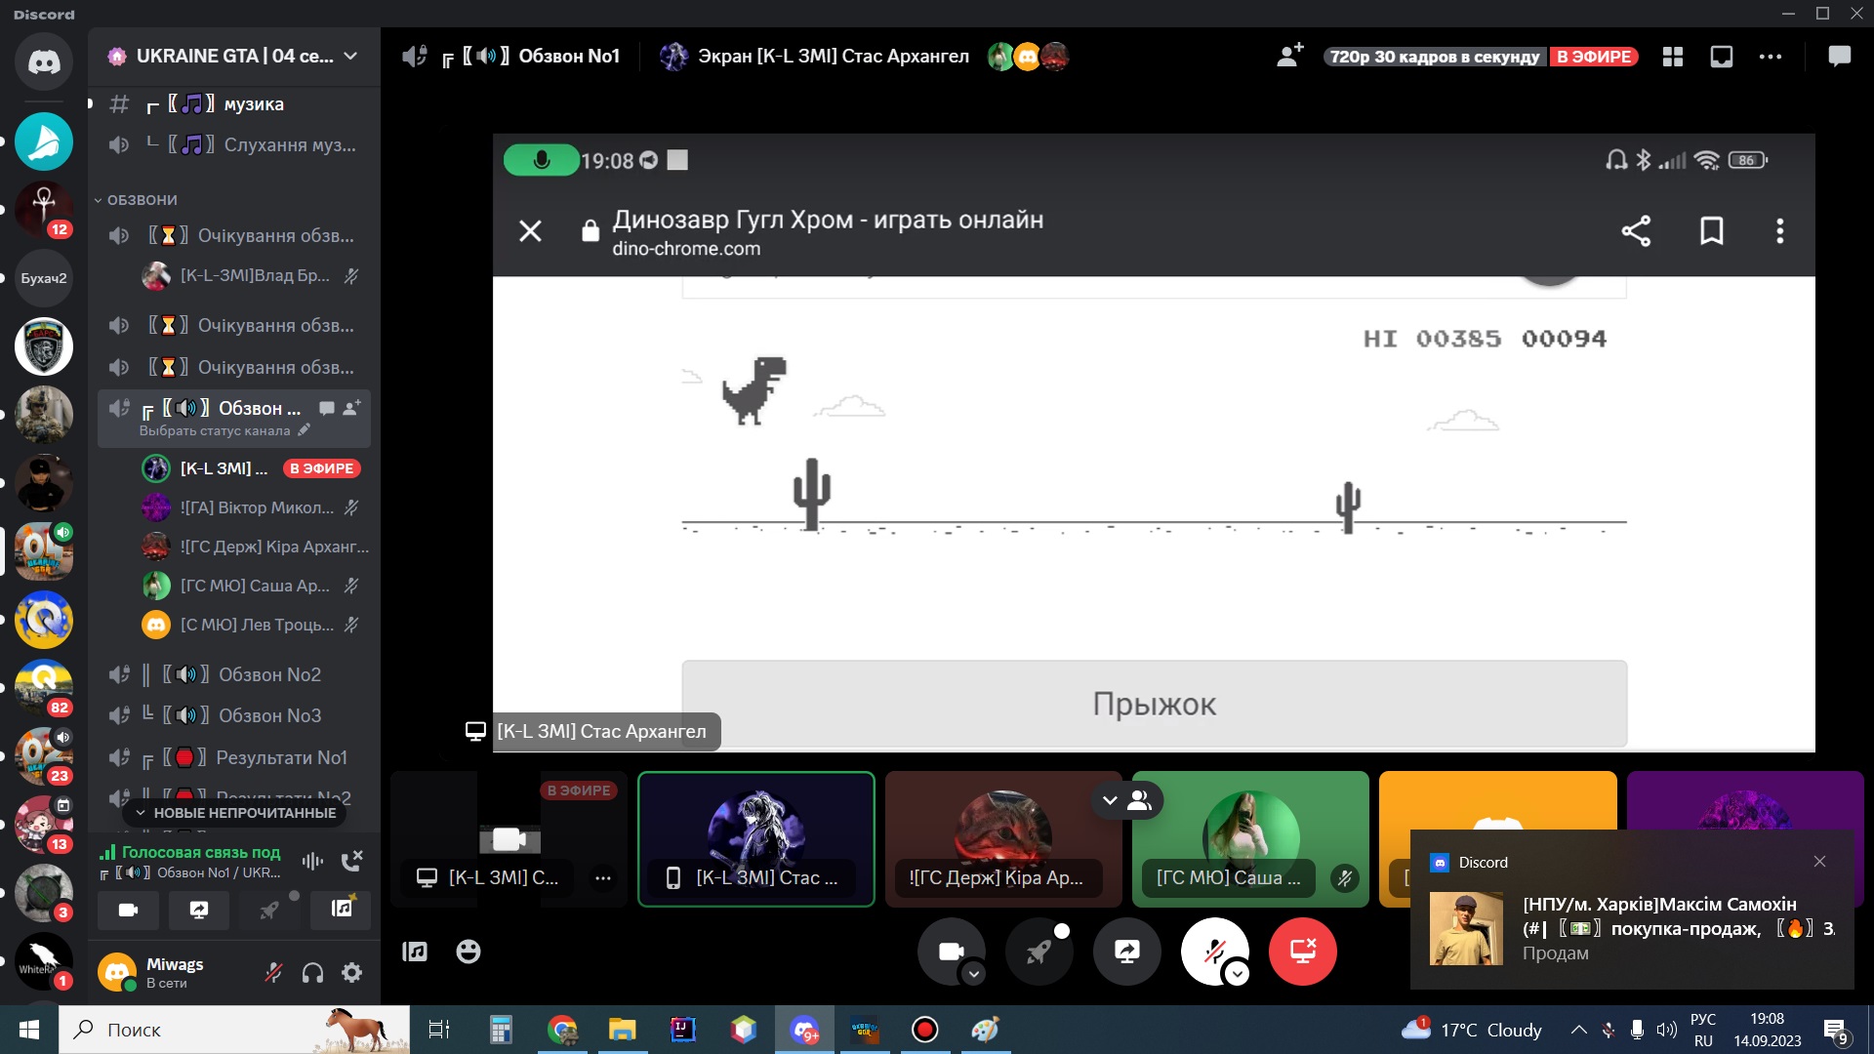
Task: Open the camera options dropdown arrow
Action: click(974, 973)
